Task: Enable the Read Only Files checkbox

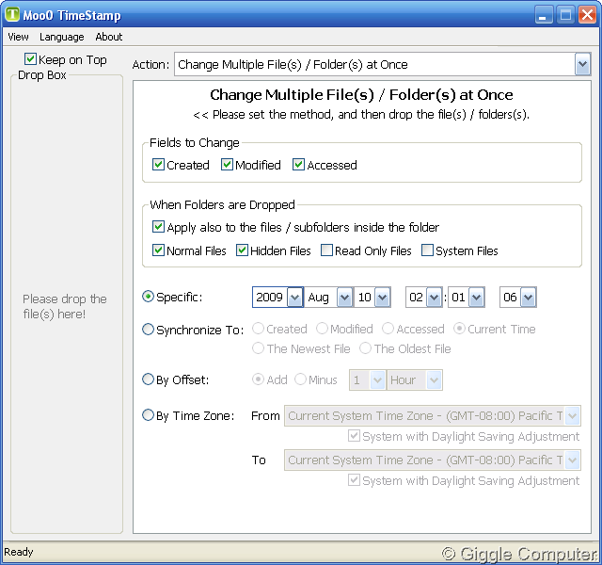Action: pos(326,250)
